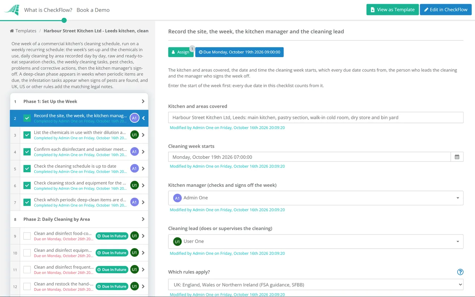Click the Due In Future badge on task 9

[x=112, y=236]
